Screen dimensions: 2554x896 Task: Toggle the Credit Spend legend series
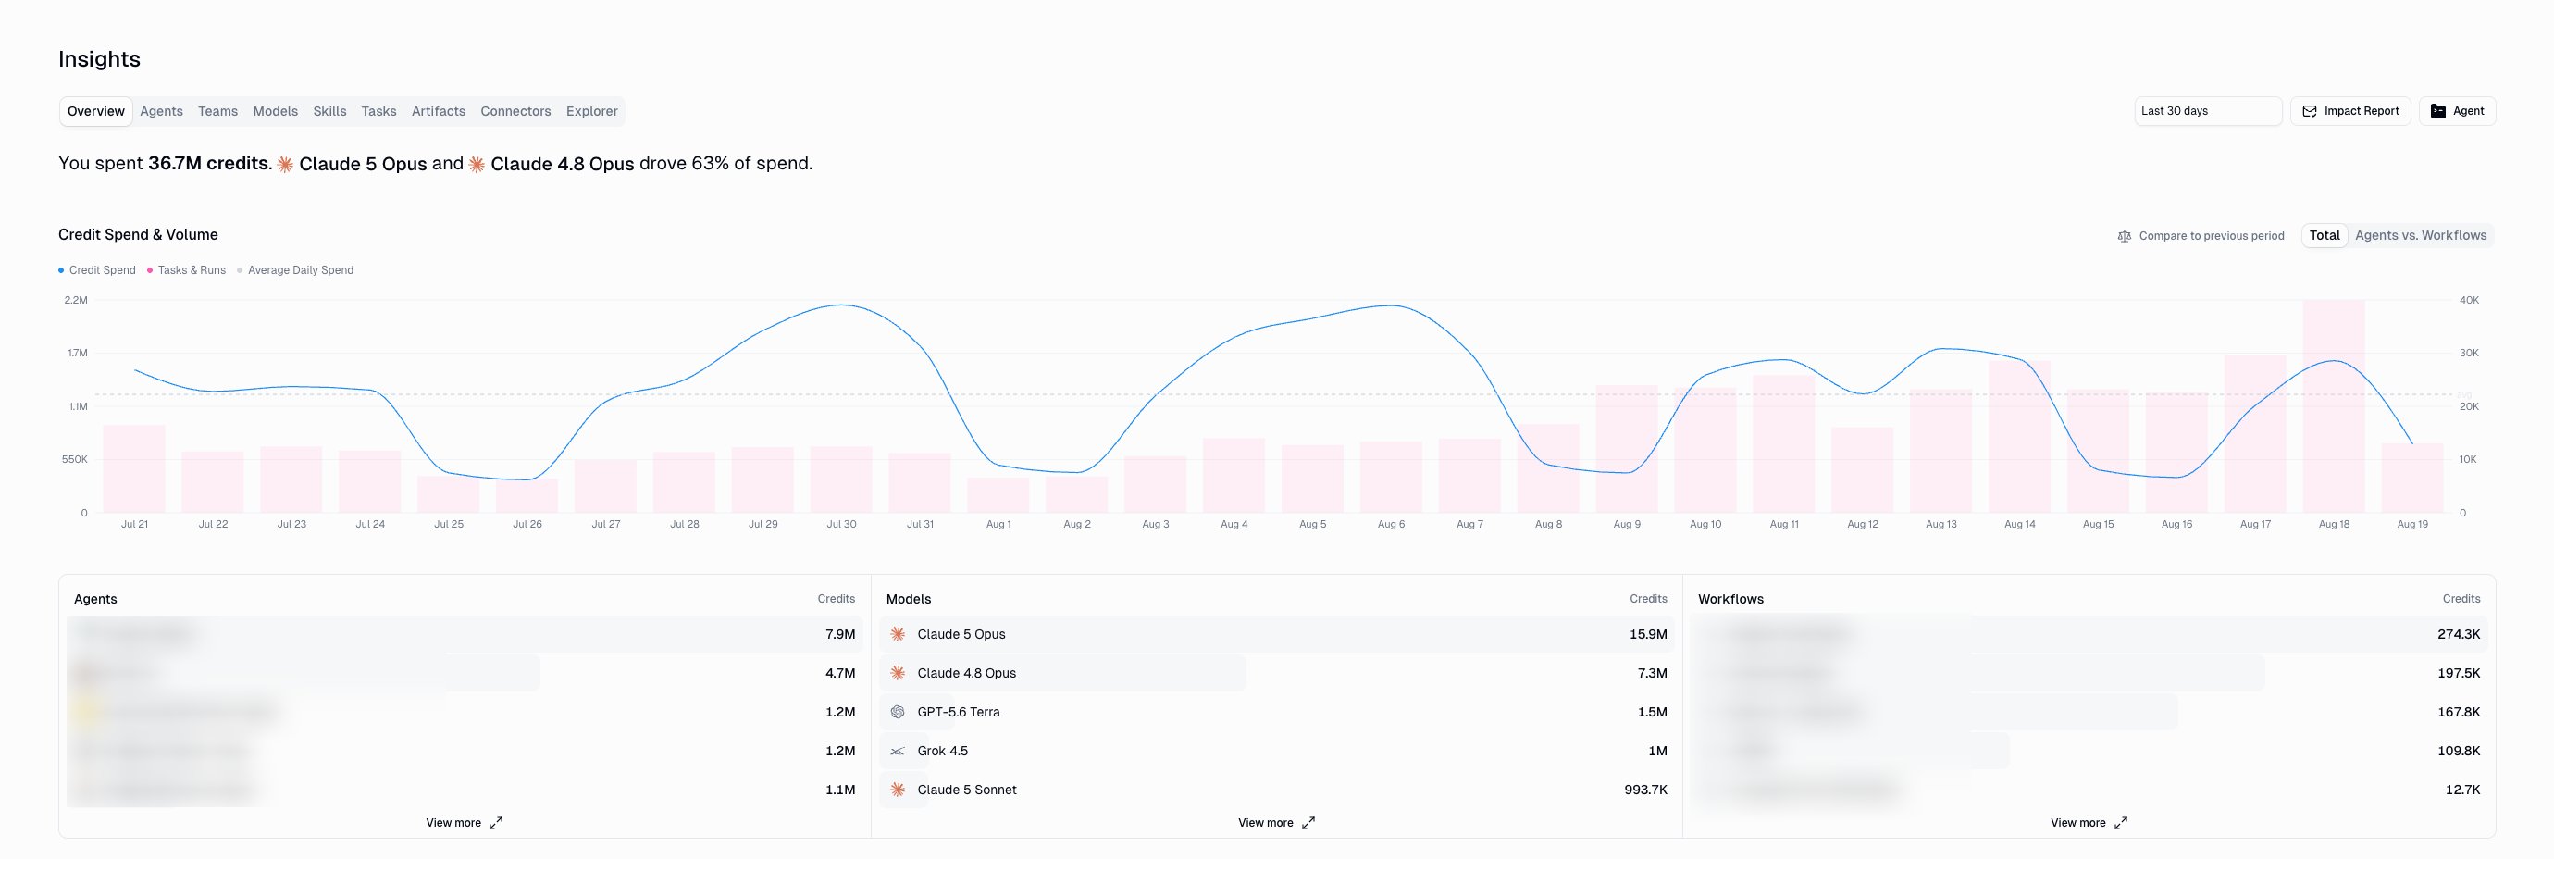pyautogui.click(x=97, y=270)
